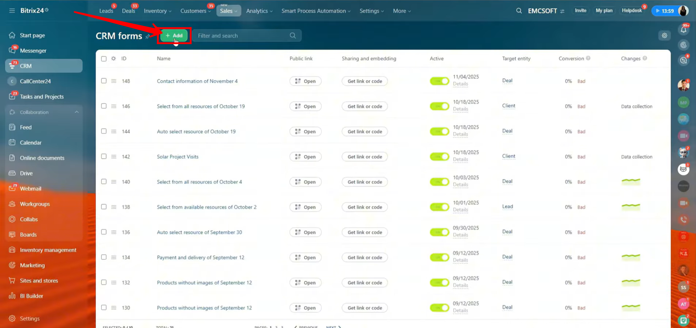696x328 pixels.
Task: Click the column settings gear in table header
Action: [x=114, y=58]
